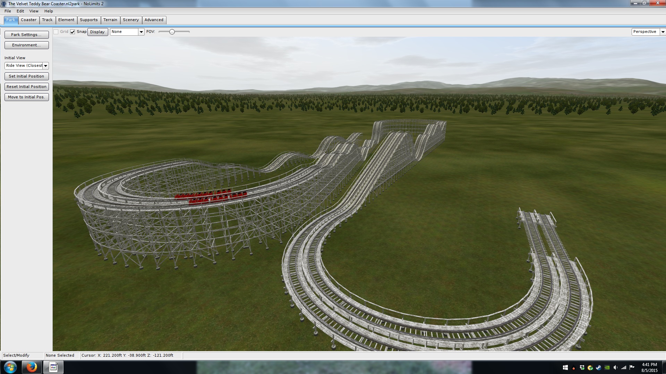Click the Windows Start orb

coord(10,367)
